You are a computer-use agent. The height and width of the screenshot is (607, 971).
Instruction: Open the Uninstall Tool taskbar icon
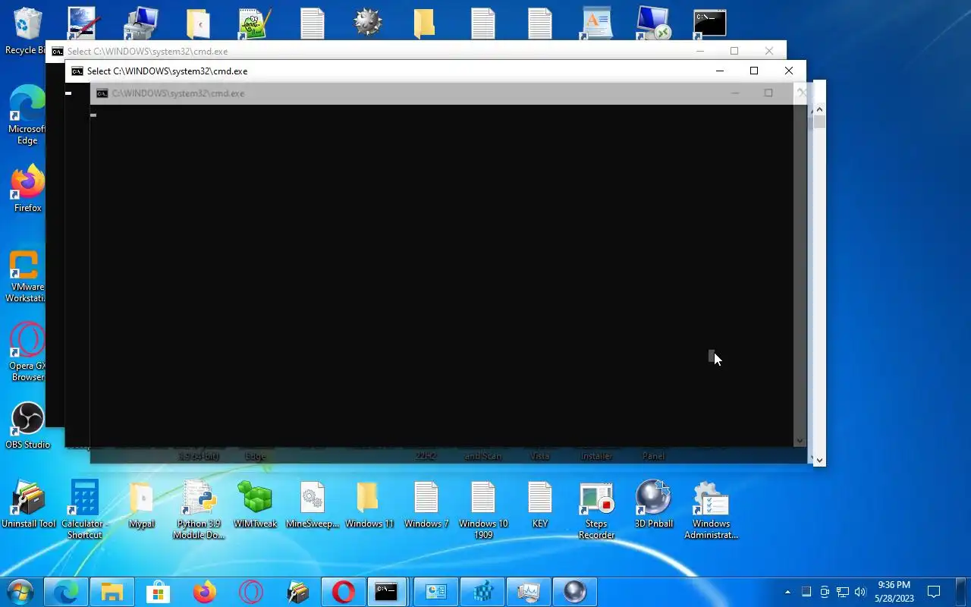click(x=297, y=592)
